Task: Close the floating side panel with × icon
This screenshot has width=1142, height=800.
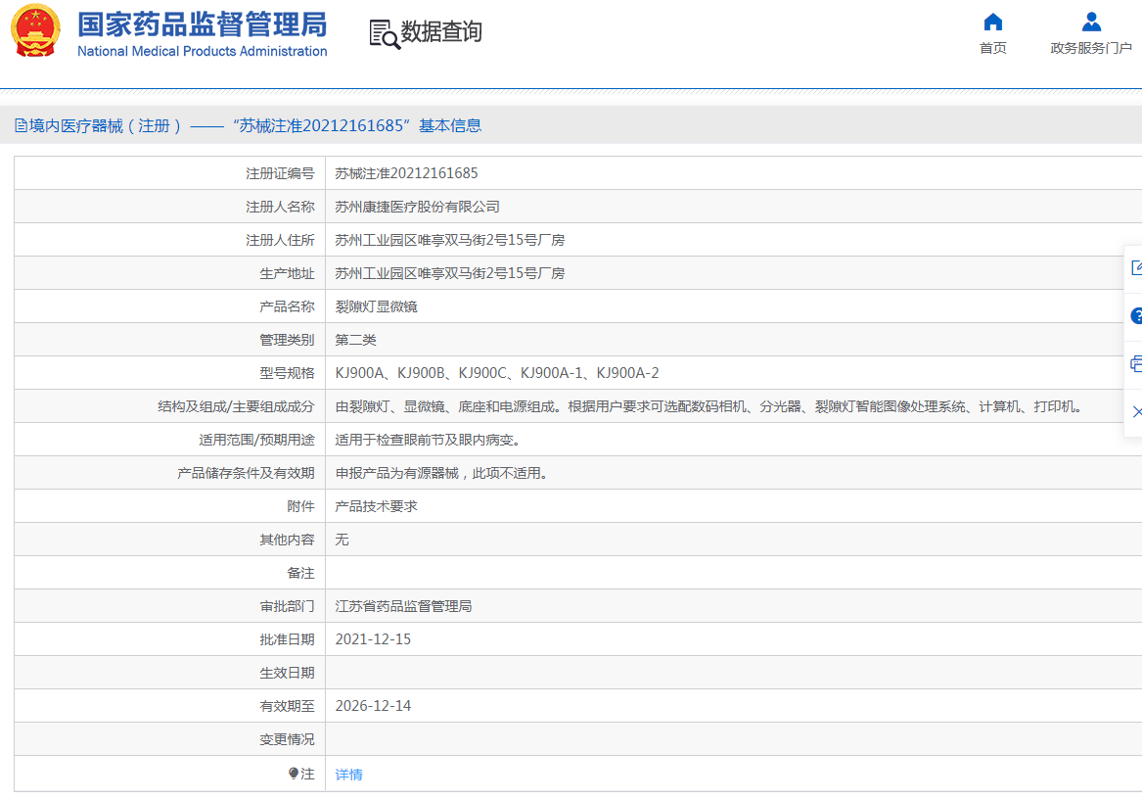Action: tap(1136, 412)
